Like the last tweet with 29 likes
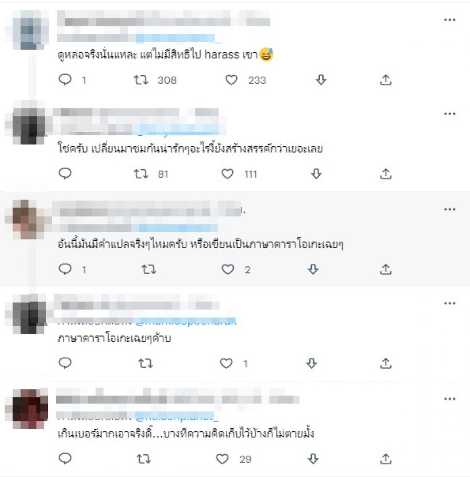470x477 pixels. click(x=222, y=459)
